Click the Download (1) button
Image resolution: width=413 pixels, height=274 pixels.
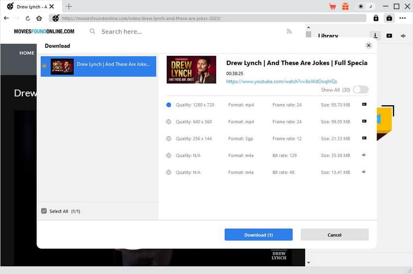[258, 235]
